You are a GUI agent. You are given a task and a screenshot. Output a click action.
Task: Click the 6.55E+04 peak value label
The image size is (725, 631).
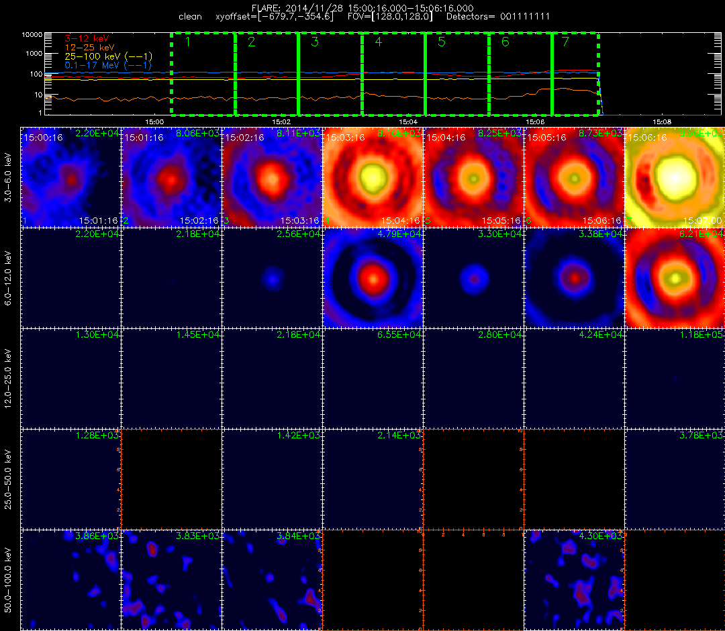[399, 335]
